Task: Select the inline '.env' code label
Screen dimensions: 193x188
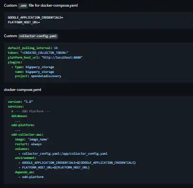Action: 23,6
